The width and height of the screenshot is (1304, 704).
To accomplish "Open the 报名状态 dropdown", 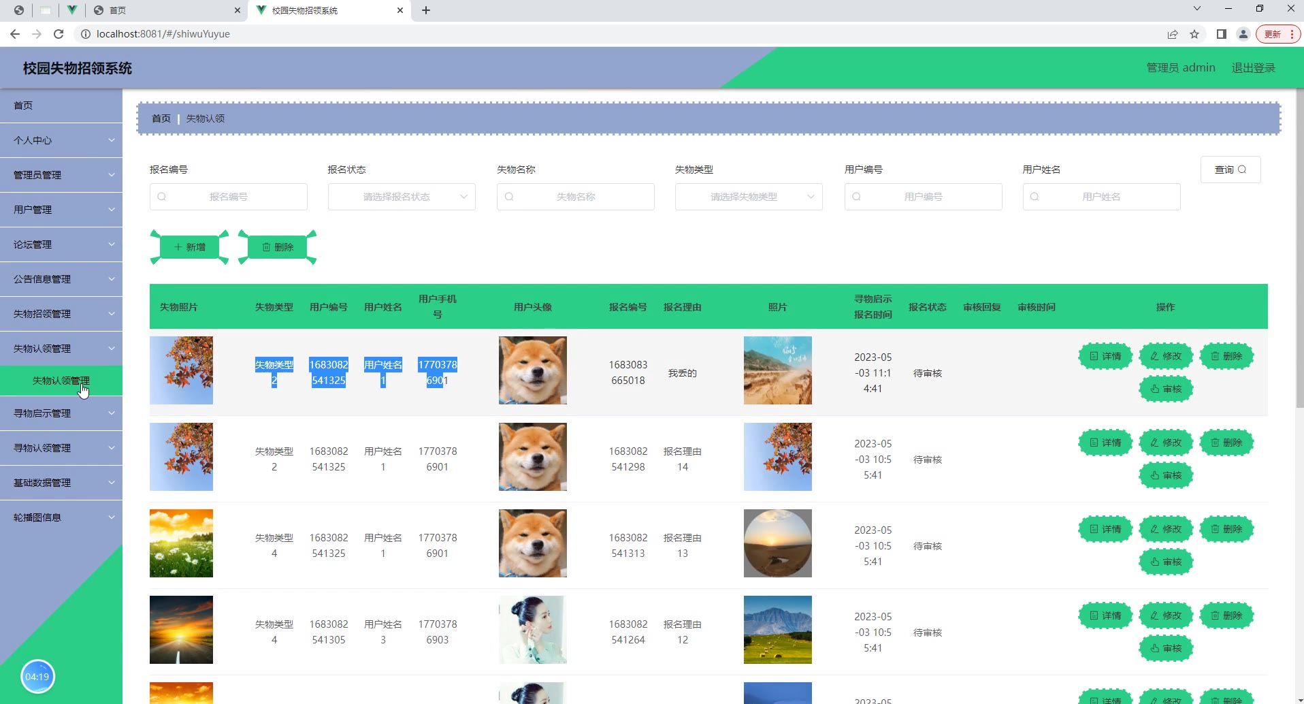I will 402,197.
